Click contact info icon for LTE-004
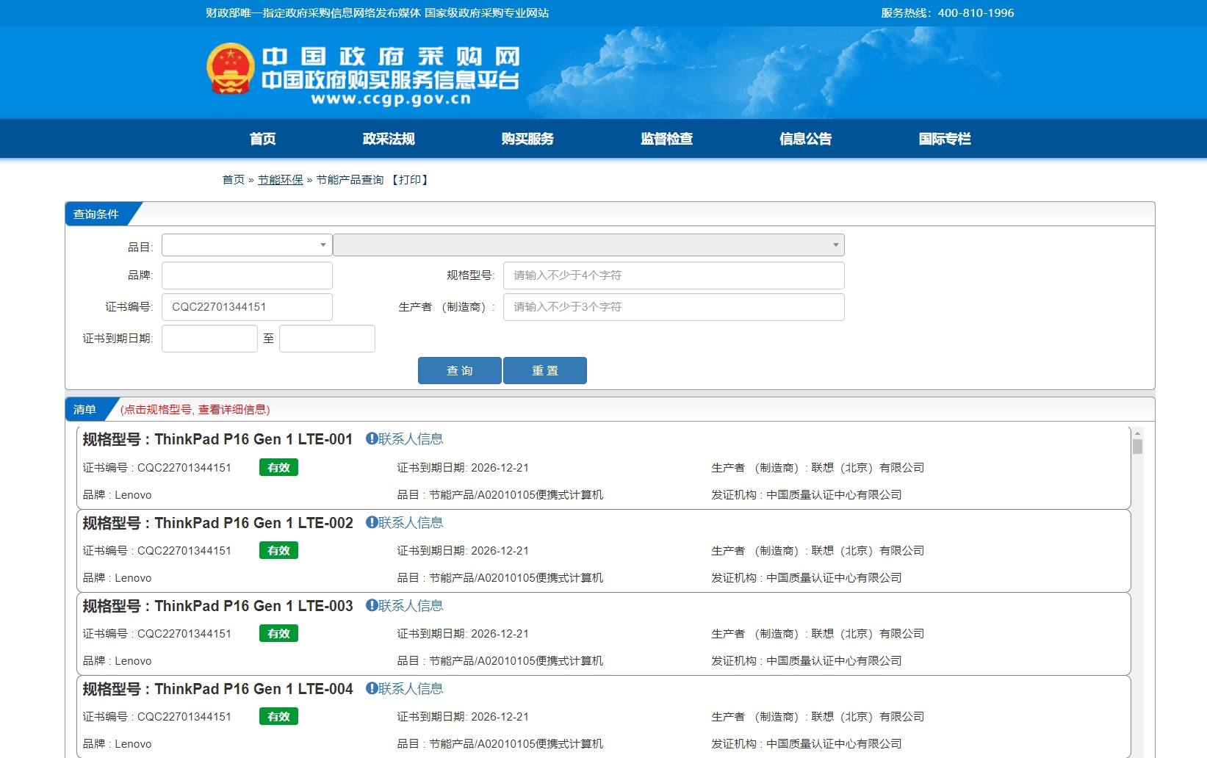Viewport: 1207px width, 758px height. [x=372, y=688]
